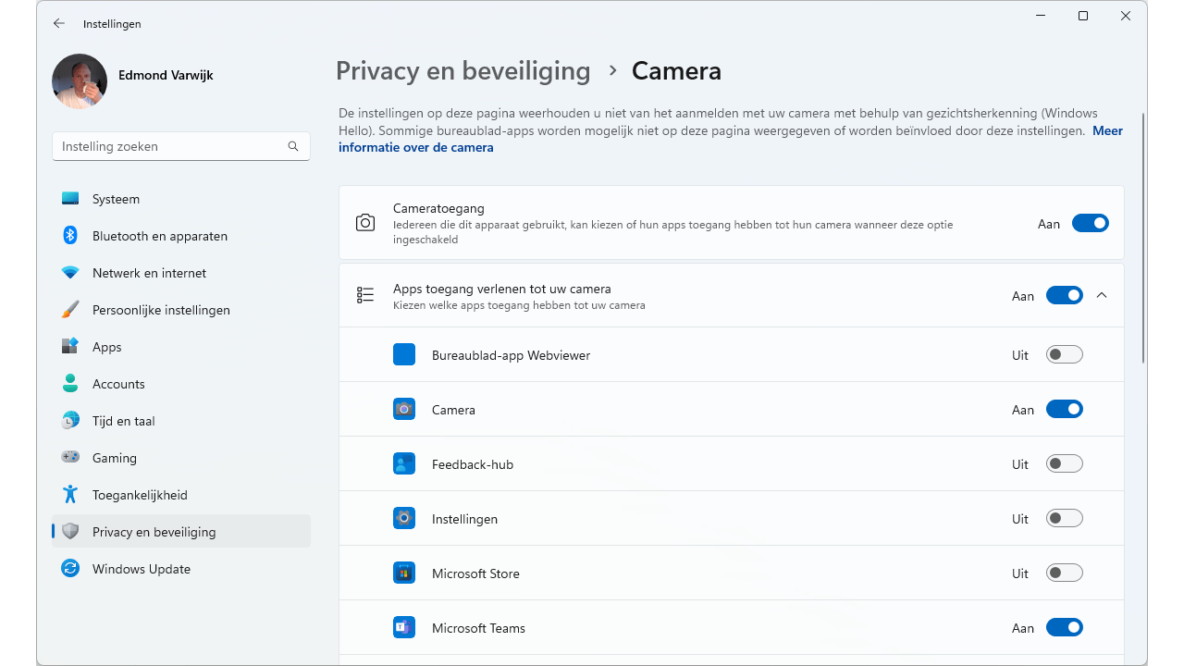Click the Toegankelijkheid accessibility icon

pyautogui.click(x=70, y=495)
